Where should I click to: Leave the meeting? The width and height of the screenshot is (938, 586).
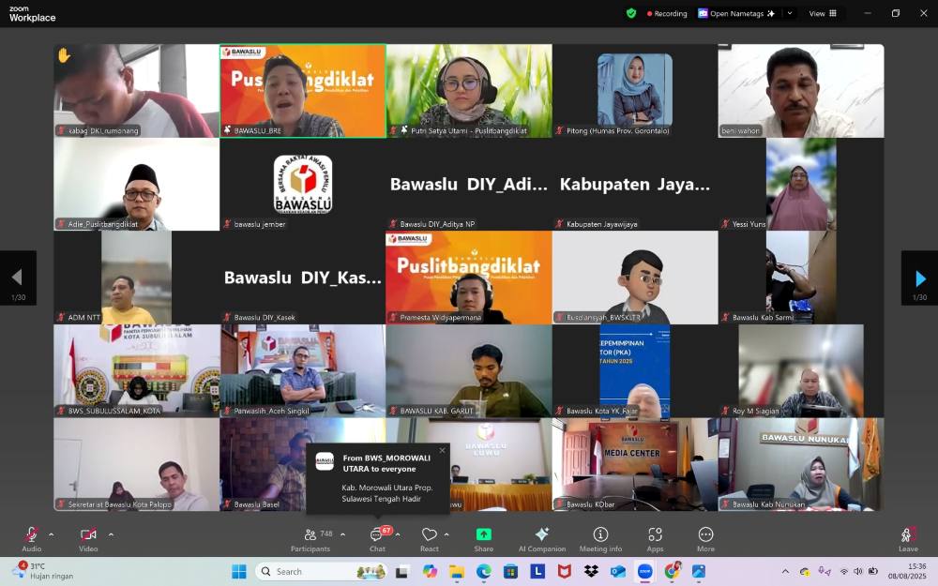908,539
